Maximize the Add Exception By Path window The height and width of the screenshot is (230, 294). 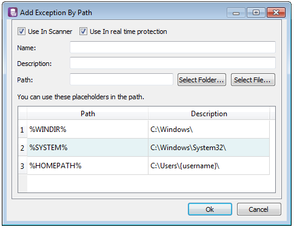(x=256, y=13)
